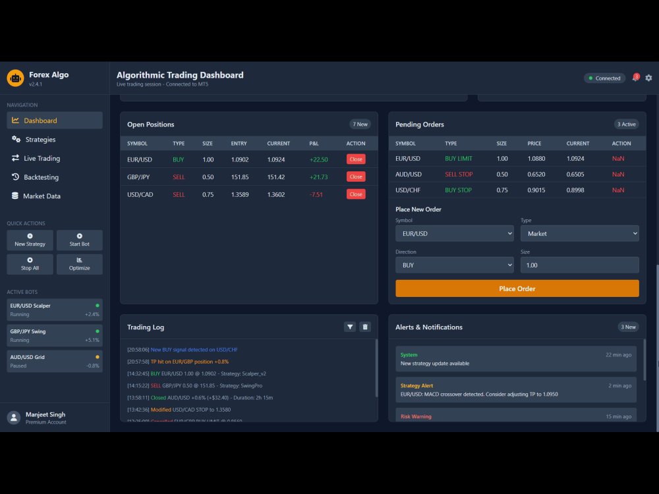Click GBP/JPY +21.73 P&L value
This screenshot has height=494, width=659.
[318, 177]
